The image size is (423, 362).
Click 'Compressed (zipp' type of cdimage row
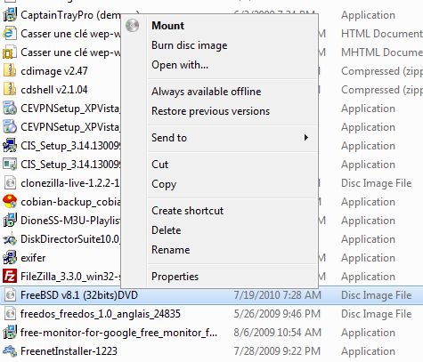point(382,71)
